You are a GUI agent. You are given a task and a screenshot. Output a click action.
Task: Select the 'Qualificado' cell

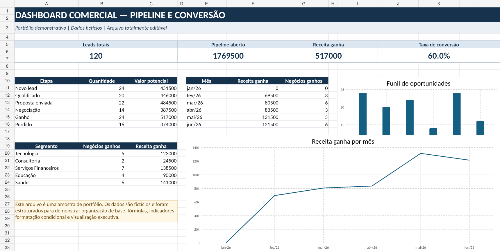point(47,95)
